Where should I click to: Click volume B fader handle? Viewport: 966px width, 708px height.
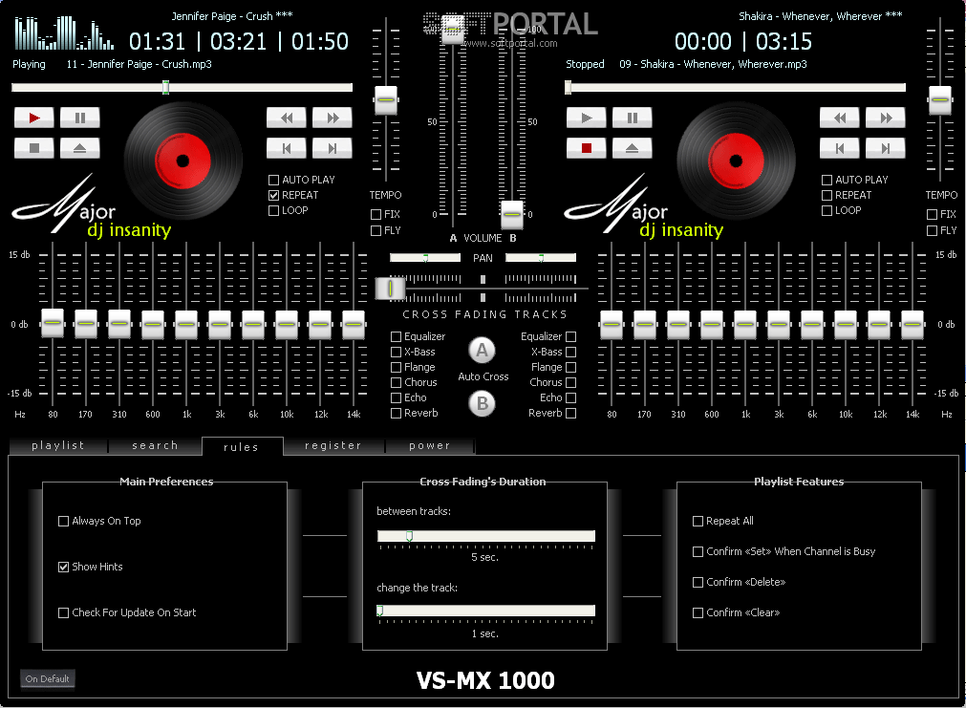point(511,214)
